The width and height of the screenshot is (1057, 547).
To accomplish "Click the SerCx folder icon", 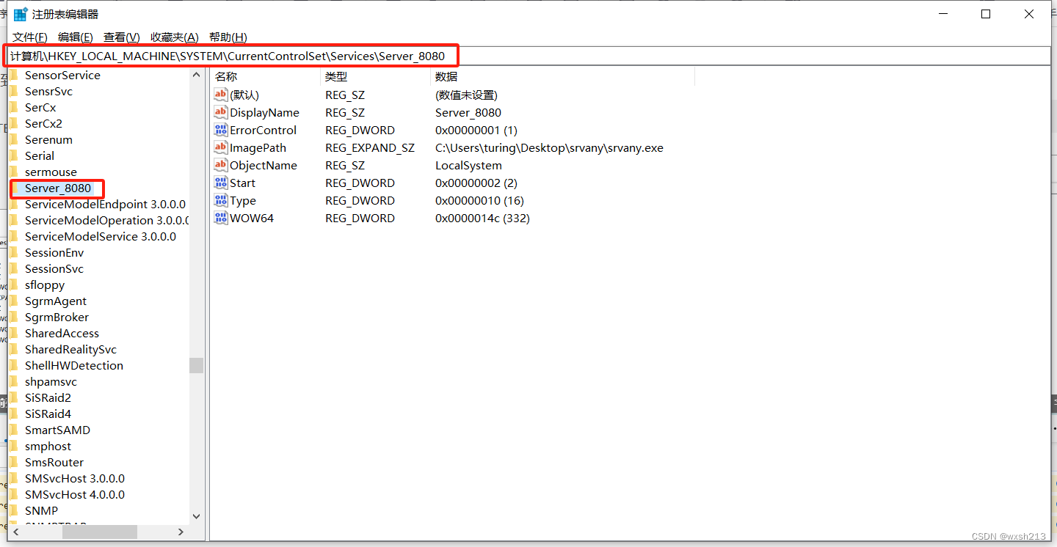I will (x=13, y=107).
